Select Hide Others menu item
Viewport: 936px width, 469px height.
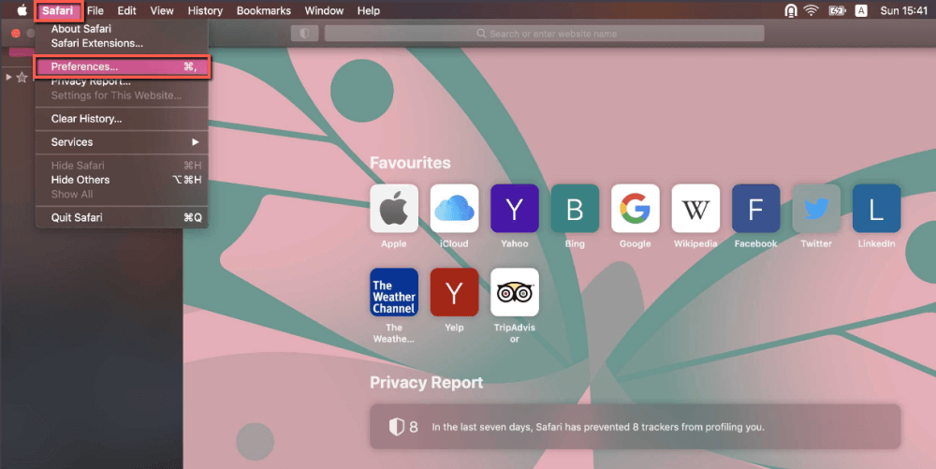coord(122,180)
